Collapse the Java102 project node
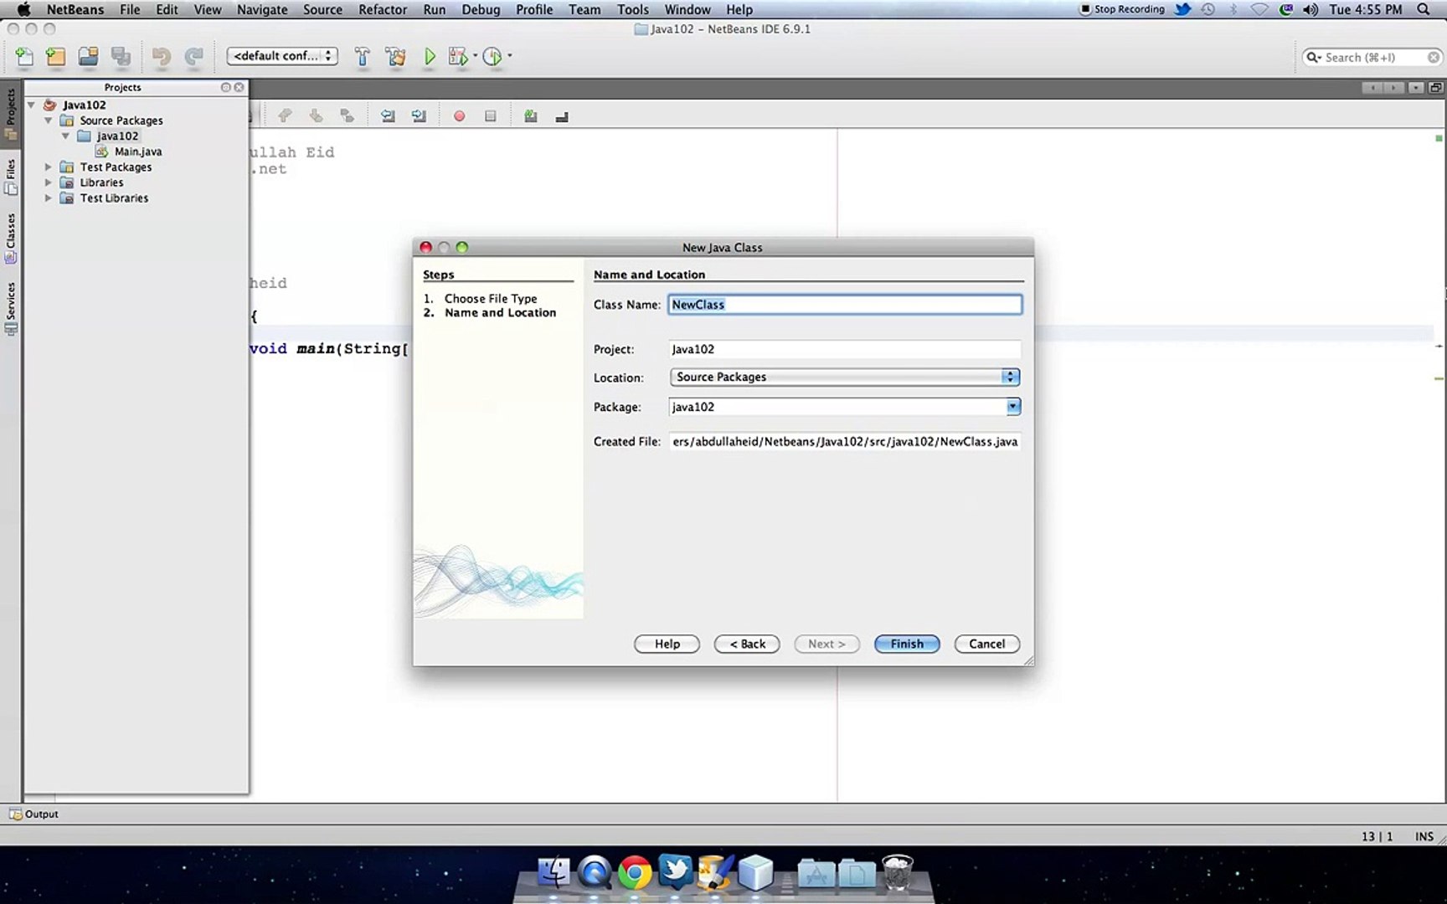 pyautogui.click(x=31, y=105)
